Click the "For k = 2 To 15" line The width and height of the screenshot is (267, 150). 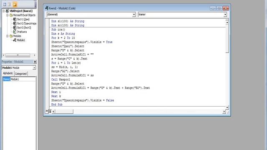coord(63,38)
